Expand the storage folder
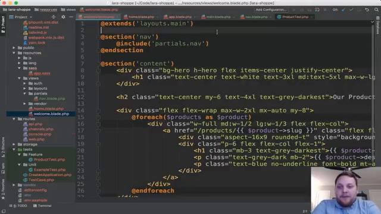 click(14, 144)
